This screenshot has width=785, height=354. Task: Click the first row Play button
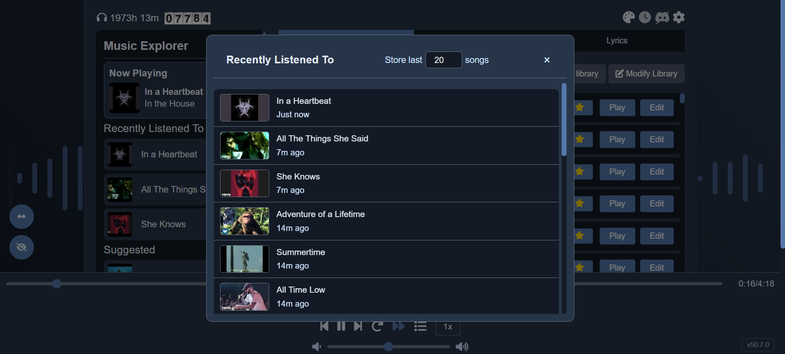pos(617,108)
